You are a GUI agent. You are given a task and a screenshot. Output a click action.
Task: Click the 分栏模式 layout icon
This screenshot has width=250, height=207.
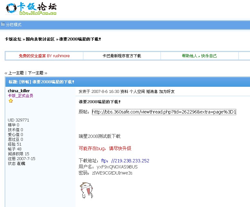pyautogui.click(x=3, y=24)
